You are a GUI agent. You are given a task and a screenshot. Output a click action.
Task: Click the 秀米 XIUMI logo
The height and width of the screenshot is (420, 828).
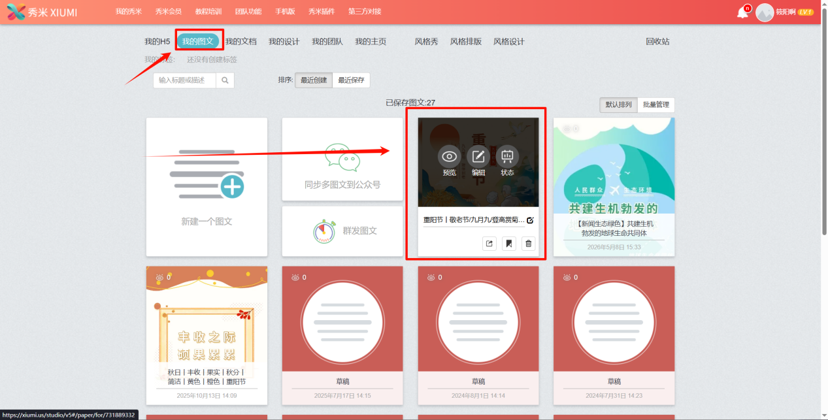(42, 12)
